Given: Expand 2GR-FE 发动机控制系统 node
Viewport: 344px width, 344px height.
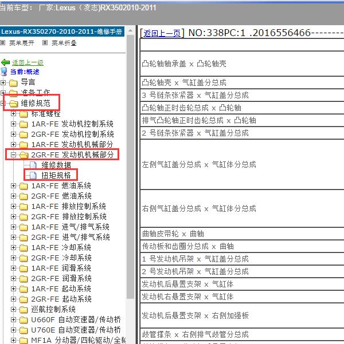Looking at the screenshot, I should pyautogui.click(x=13, y=135).
